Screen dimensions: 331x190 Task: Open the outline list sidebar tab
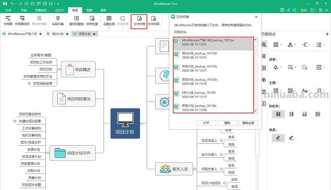tap(264, 56)
